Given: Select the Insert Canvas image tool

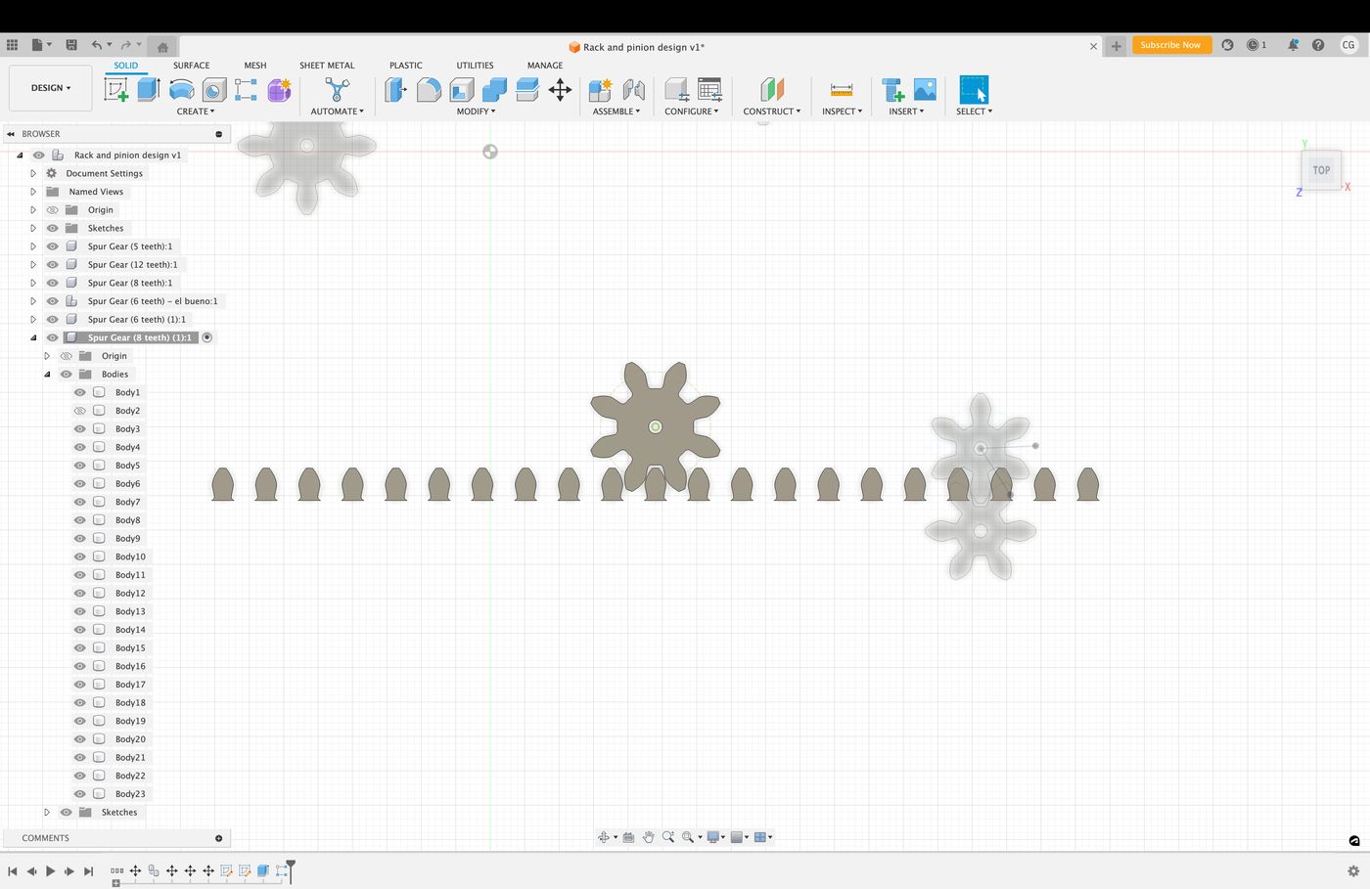Looking at the screenshot, I should pyautogui.click(x=925, y=90).
